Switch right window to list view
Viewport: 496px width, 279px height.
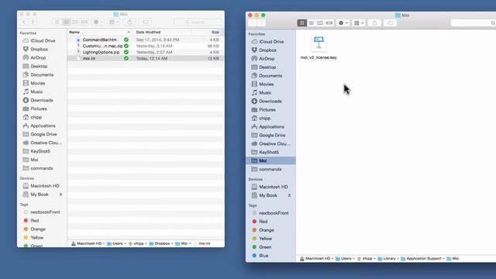click(x=311, y=23)
